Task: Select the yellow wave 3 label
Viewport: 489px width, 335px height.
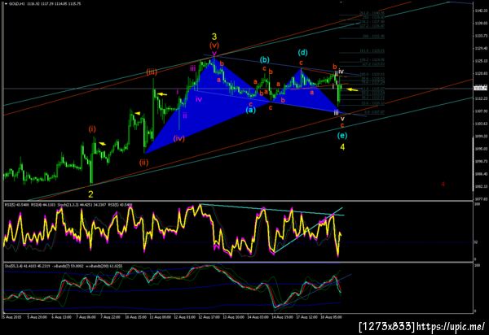Action: (214, 37)
